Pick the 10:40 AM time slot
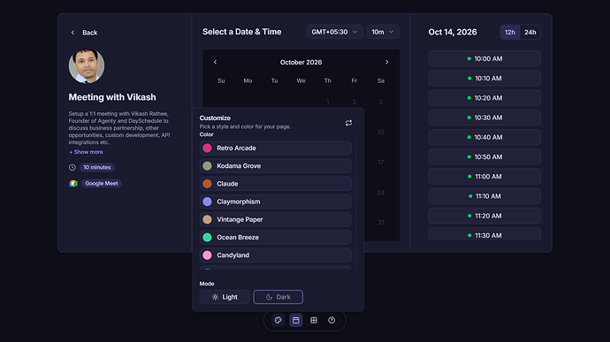Viewport: 610px width, 342px height. pyautogui.click(x=484, y=137)
